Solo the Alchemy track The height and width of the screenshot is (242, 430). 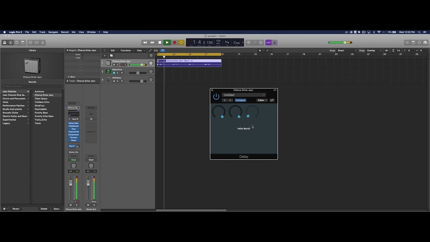(118, 81)
